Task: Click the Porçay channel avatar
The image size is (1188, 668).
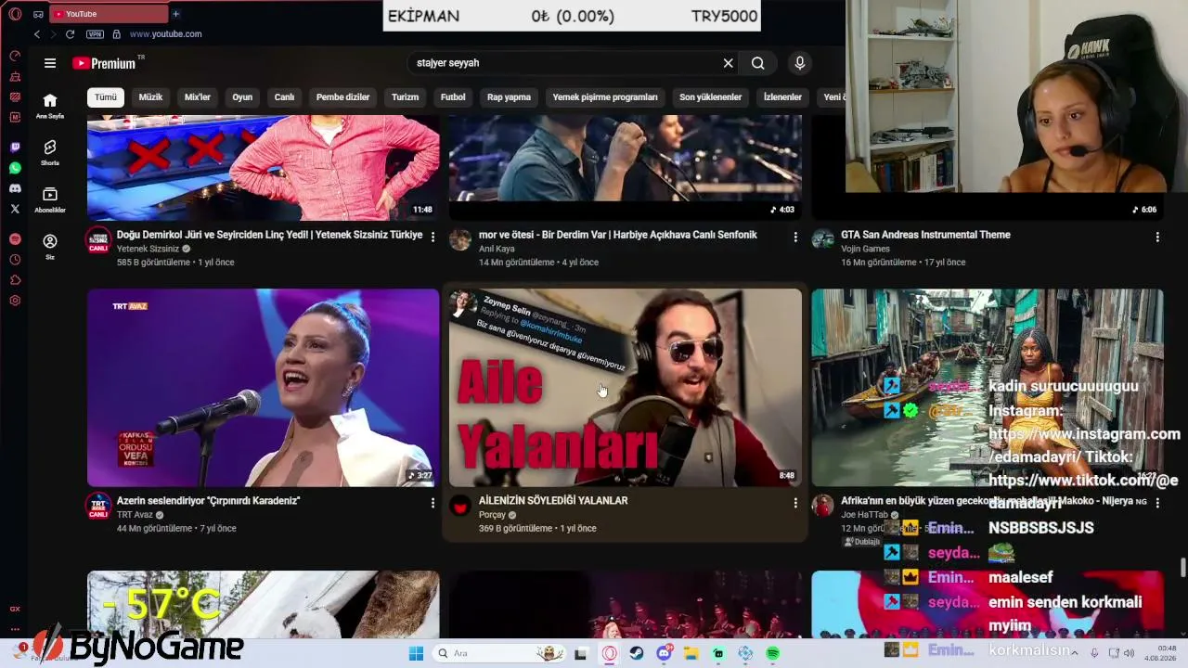Action: [x=460, y=506]
